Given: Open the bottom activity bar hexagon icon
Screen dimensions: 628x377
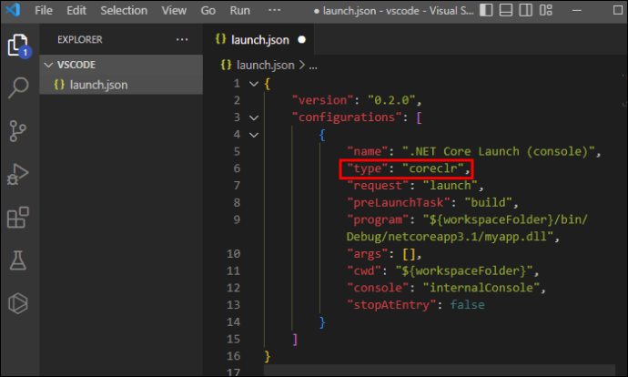Looking at the screenshot, I should (18, 303).
